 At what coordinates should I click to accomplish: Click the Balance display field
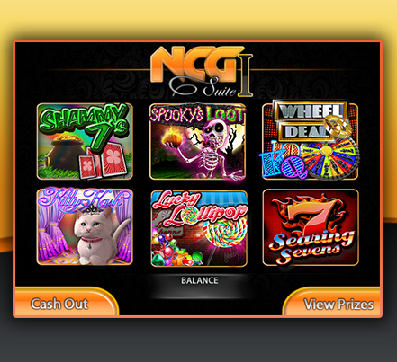(x=199, y=287)
